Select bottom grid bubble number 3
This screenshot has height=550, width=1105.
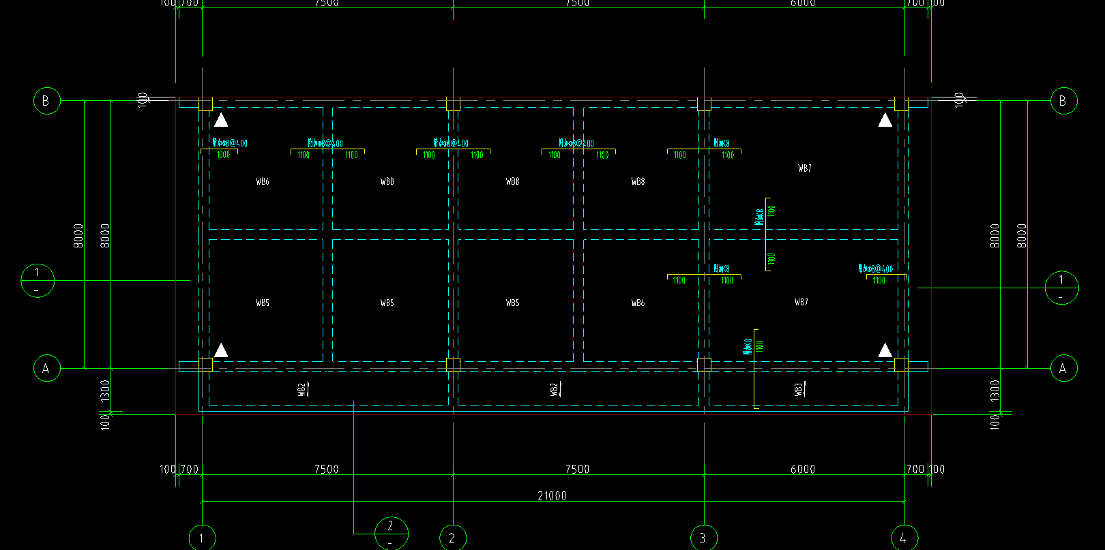(704, 538)
